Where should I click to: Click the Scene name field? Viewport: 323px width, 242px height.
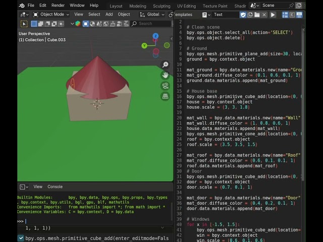[274, 6]
